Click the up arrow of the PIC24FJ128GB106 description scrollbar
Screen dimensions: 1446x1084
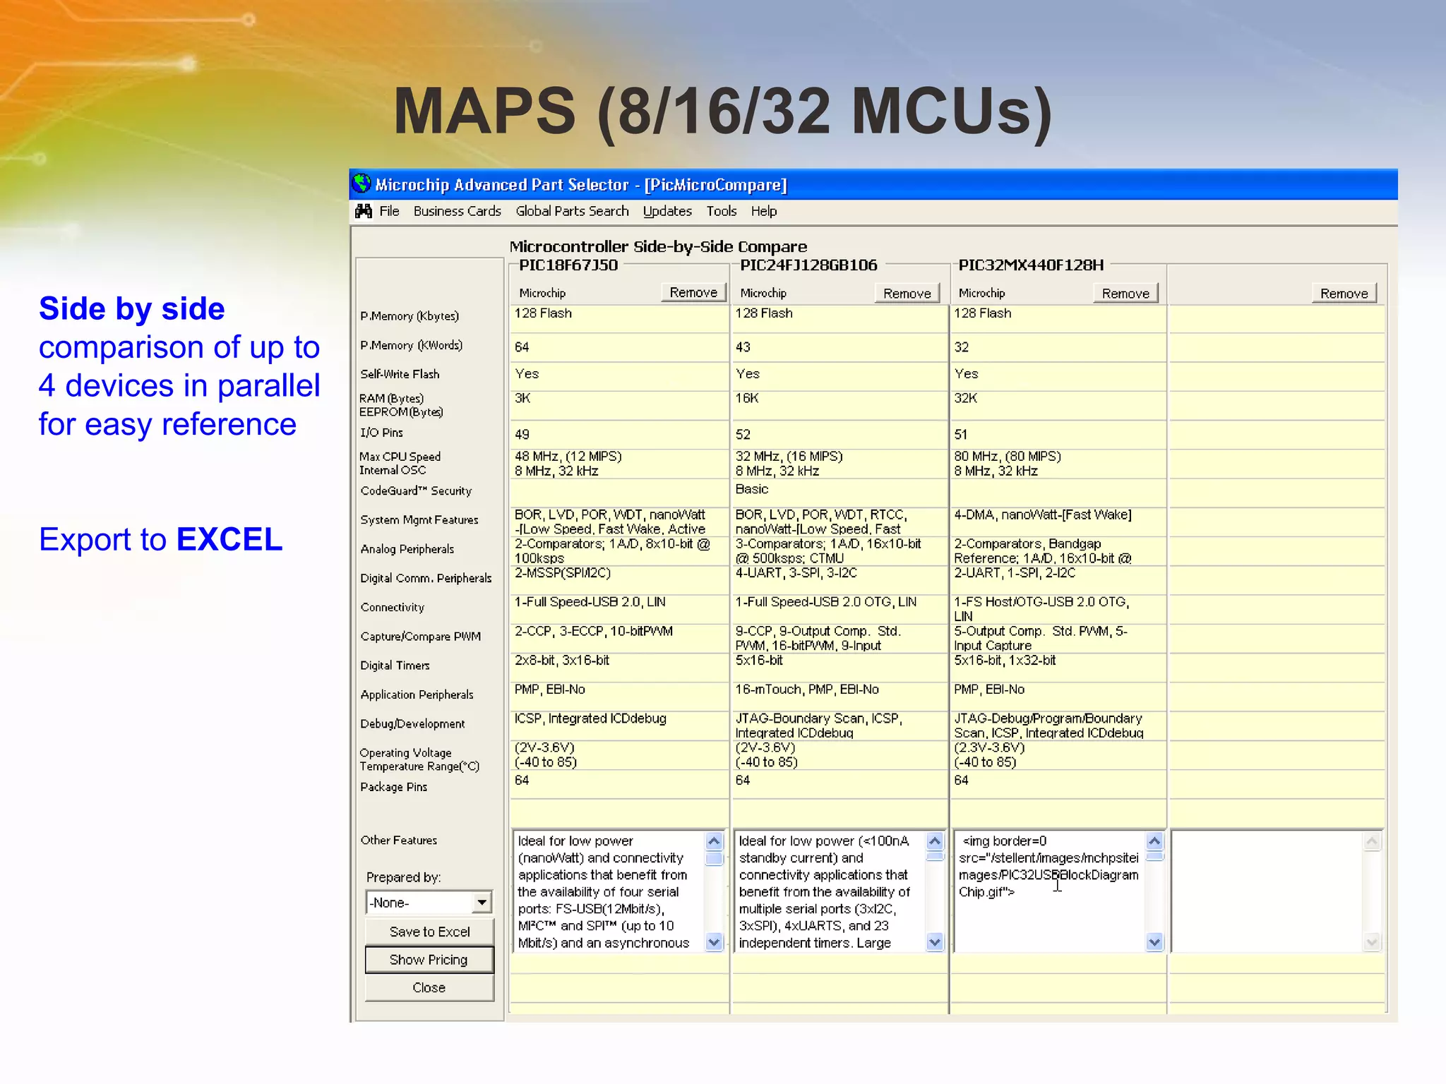pyautogui.click(x=935, y=841)
